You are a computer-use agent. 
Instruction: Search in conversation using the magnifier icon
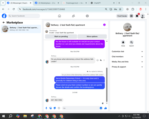point(131,42)
